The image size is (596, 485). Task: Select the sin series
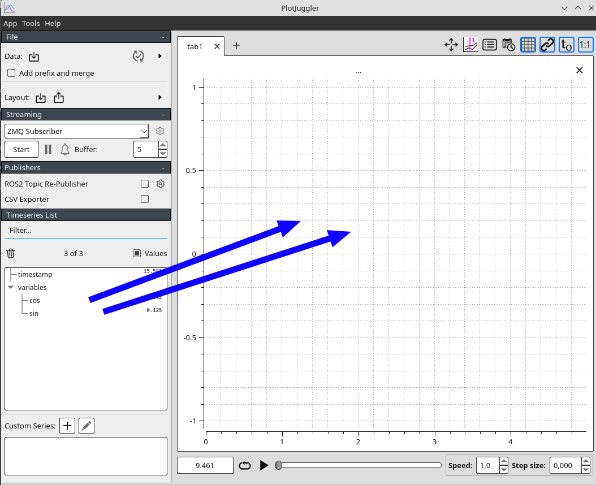34,314
